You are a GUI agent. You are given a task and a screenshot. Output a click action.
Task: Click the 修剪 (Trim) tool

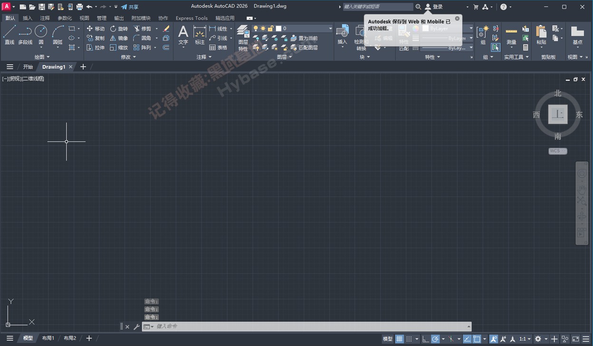(x=142, y=28)
